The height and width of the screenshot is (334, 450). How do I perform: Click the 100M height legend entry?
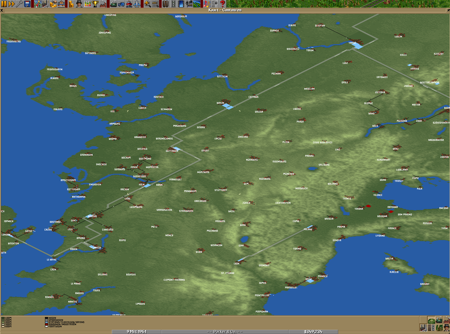point(6,317)
